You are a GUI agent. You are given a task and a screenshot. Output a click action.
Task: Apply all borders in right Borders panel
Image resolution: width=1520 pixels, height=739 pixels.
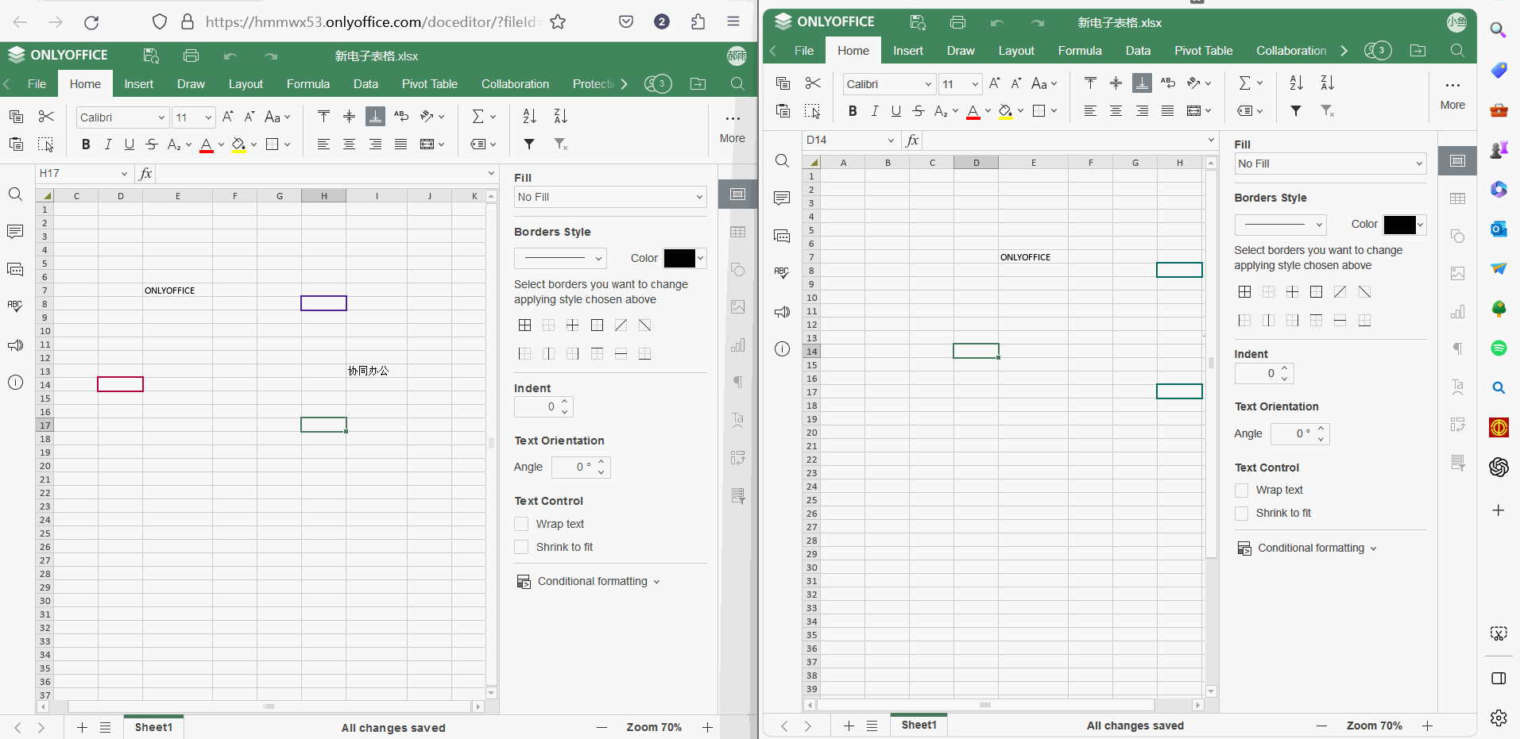coord(1244,292)
